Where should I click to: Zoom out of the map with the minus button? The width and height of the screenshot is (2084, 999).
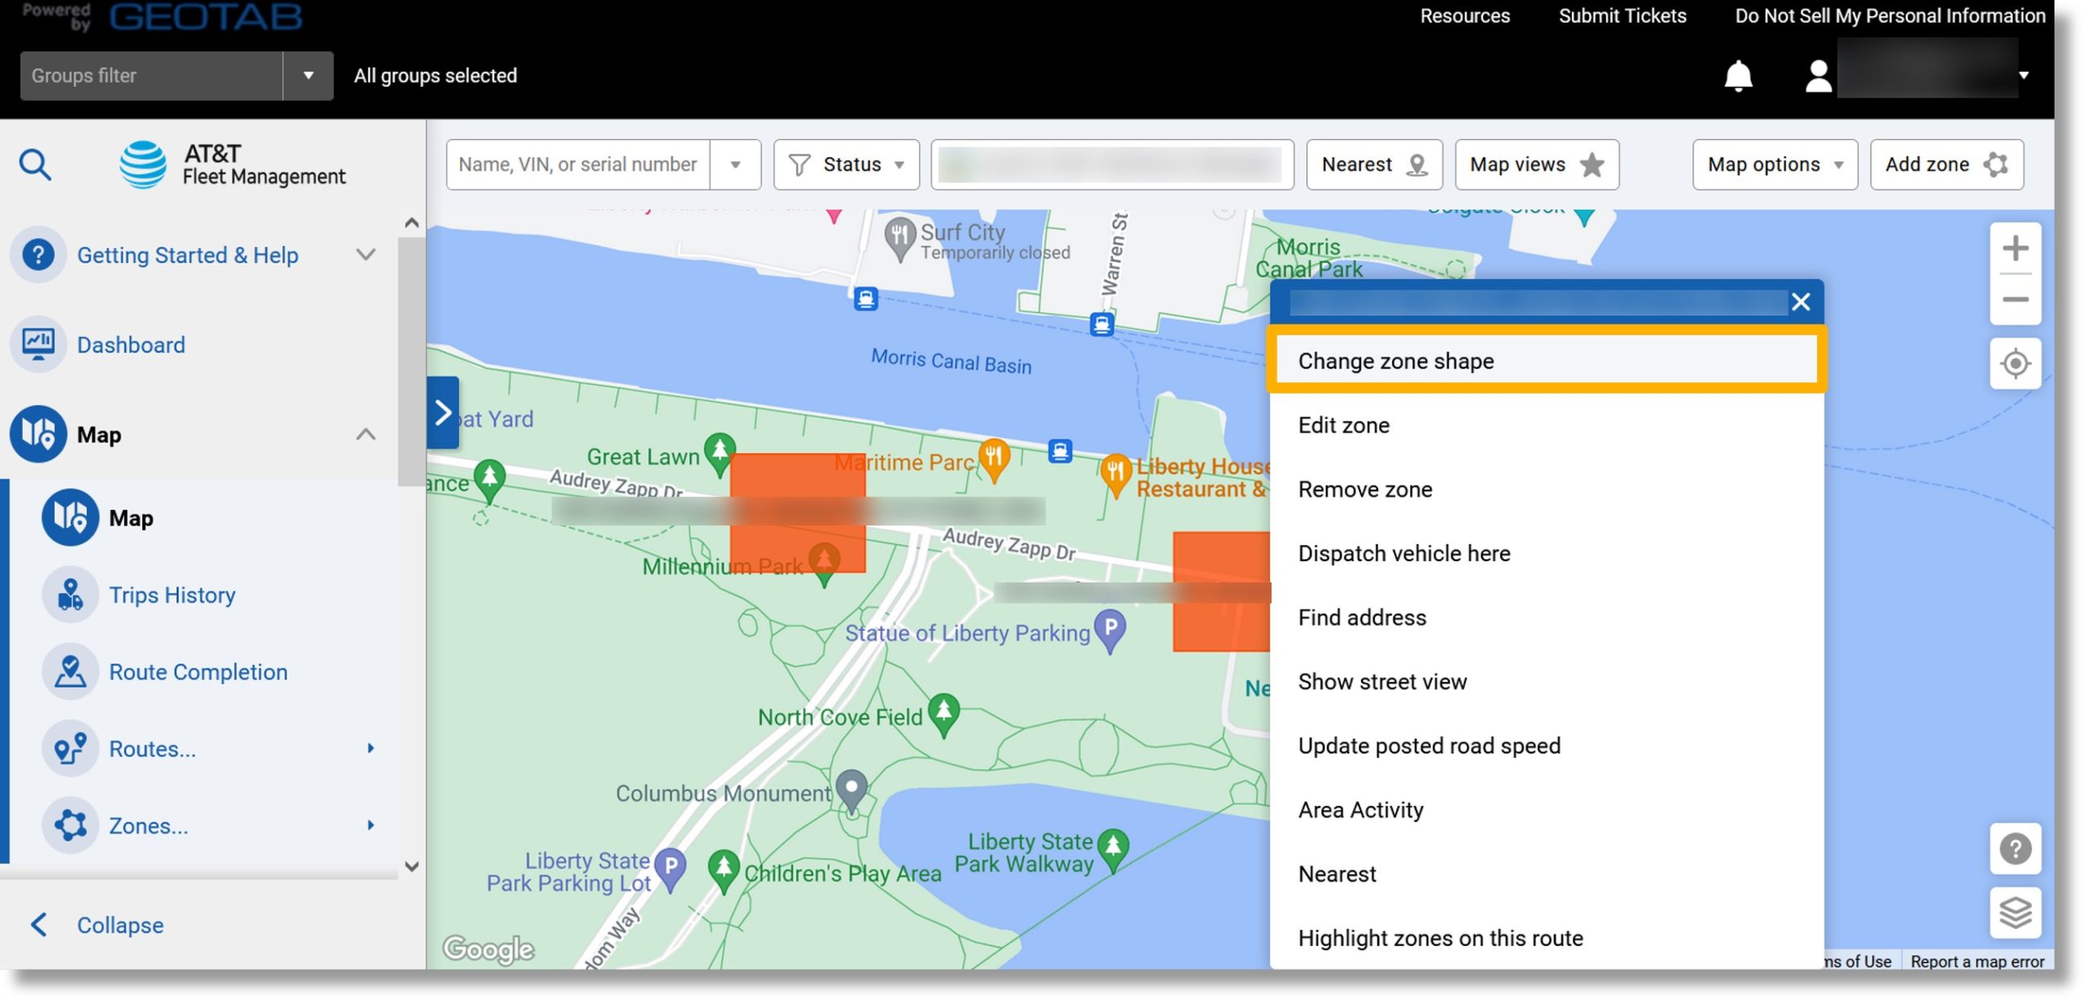(x=2015, y=299)
